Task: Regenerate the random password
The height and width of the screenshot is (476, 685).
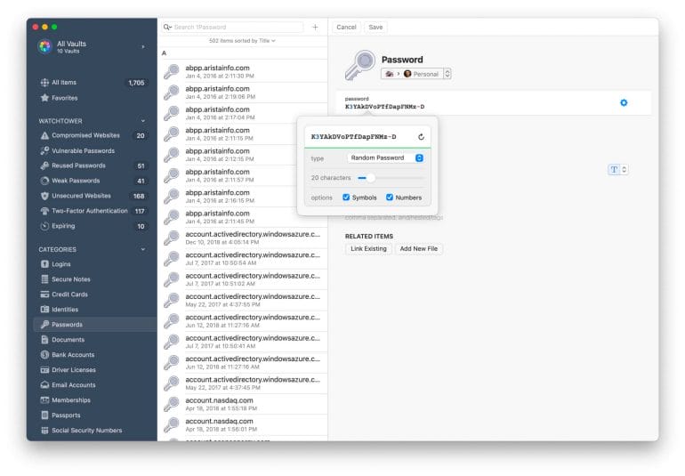Action: (x=421, y=137)
